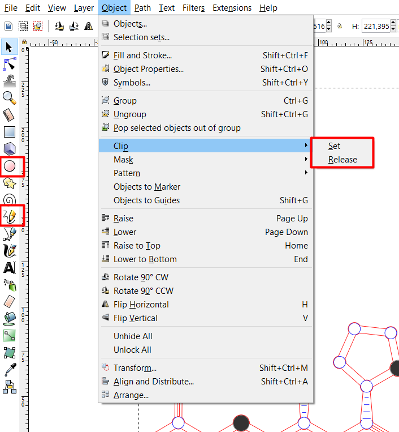Decrease the H value with stepper down arrow
This screenshot has height=432, width=399.
(x=393, y=29)
